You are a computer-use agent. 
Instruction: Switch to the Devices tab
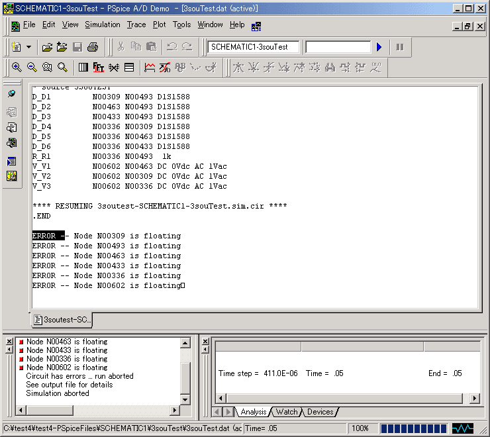(x=320, y=412)
